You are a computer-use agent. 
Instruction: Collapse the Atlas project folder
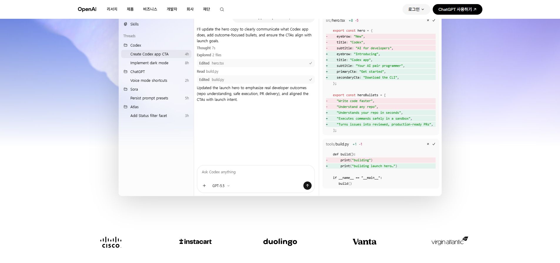[156, 107]
